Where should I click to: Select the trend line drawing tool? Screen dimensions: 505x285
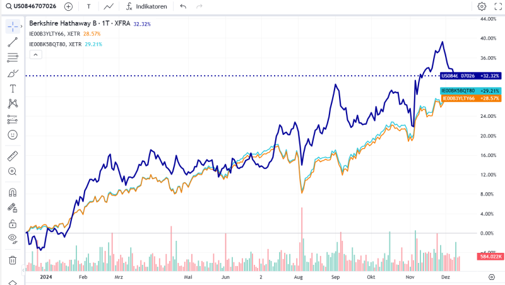[x=13, y=42]
